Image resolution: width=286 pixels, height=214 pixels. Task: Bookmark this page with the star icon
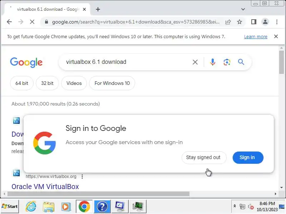[x=239, y=22]
